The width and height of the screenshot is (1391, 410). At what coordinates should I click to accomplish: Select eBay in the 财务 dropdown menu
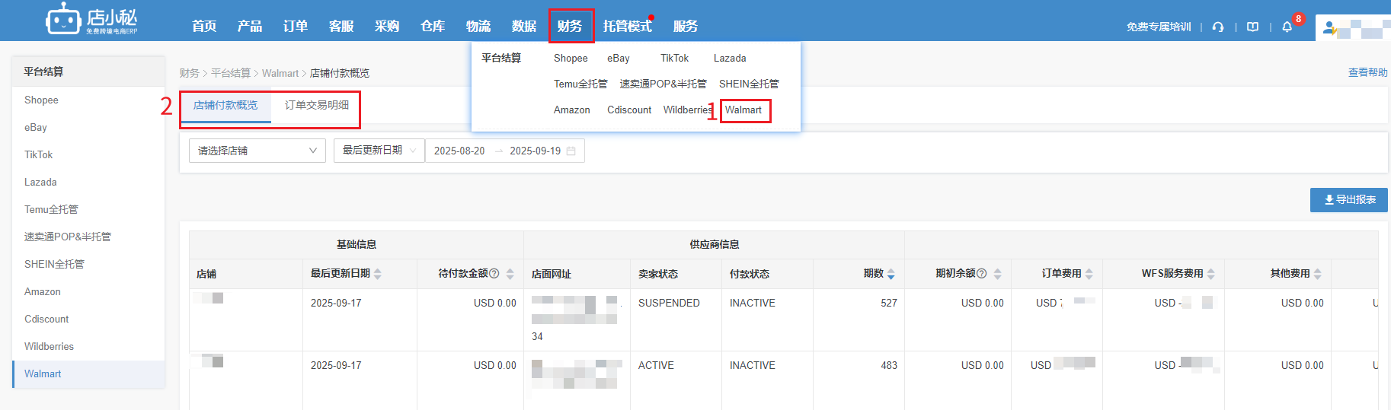tap(619, 58)
